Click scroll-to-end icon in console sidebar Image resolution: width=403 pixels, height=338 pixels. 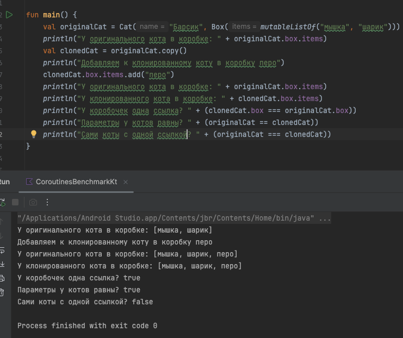[2, 264]
